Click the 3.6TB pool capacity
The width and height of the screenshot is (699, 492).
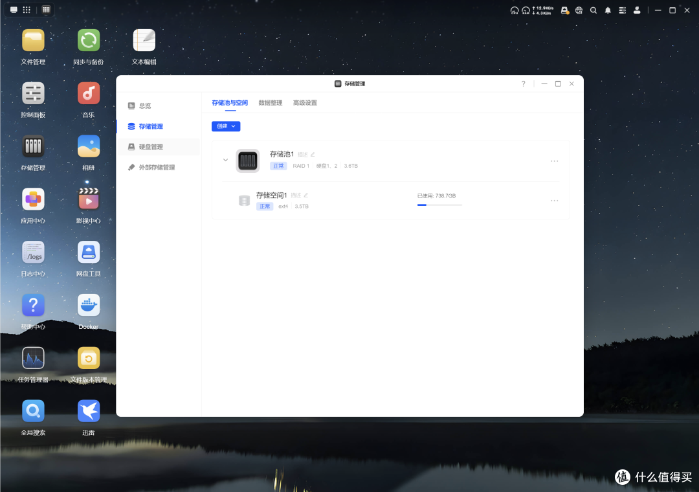pyautogui.click(x=351, y=166)
